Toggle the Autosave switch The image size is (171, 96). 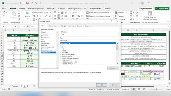coord(22,3)
